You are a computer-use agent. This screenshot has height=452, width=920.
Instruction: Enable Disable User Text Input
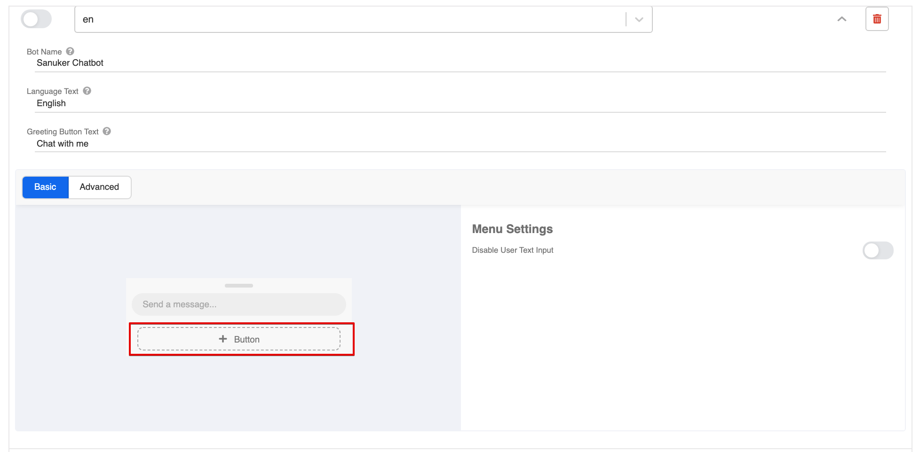click(878, 250)
